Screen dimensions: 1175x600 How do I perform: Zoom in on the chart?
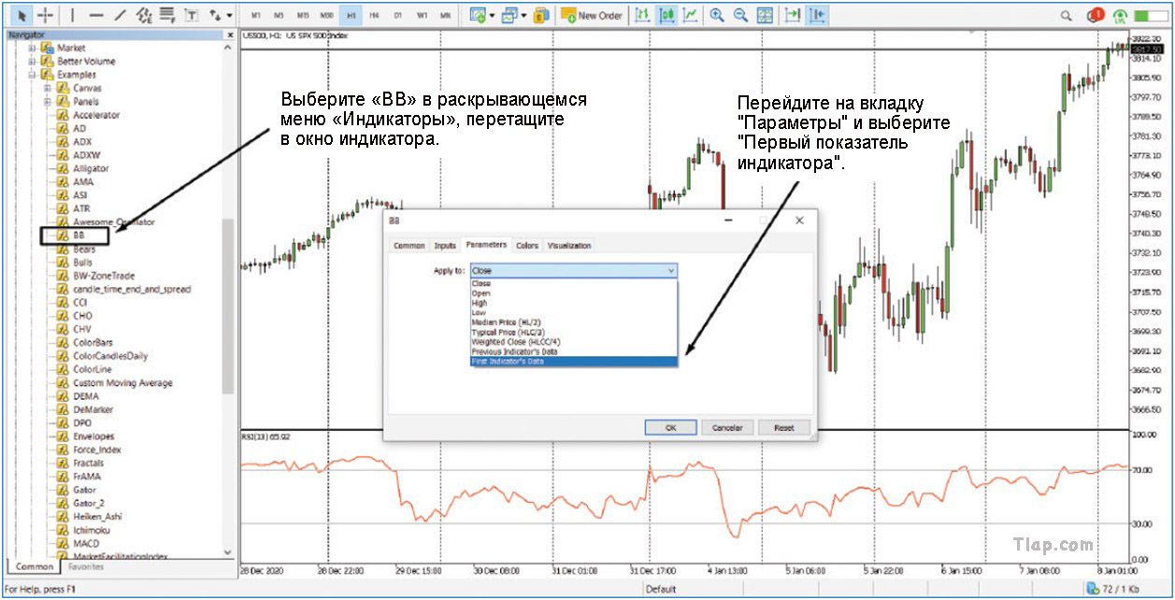(717, 15)
